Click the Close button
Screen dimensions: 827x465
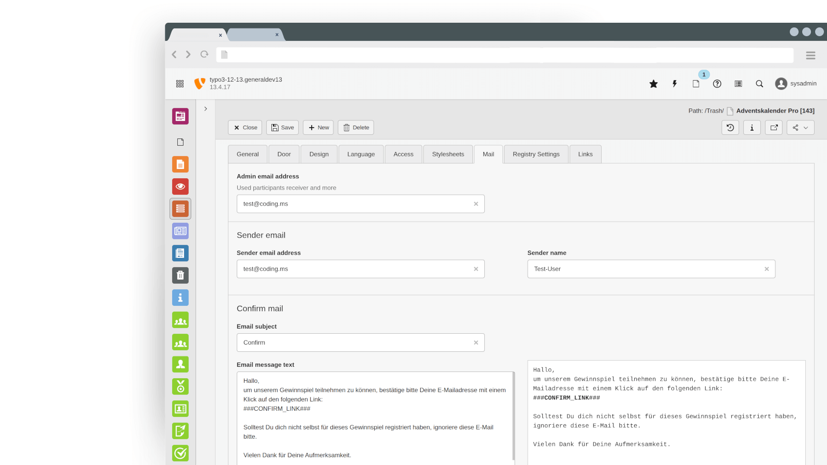click(245, 128)
